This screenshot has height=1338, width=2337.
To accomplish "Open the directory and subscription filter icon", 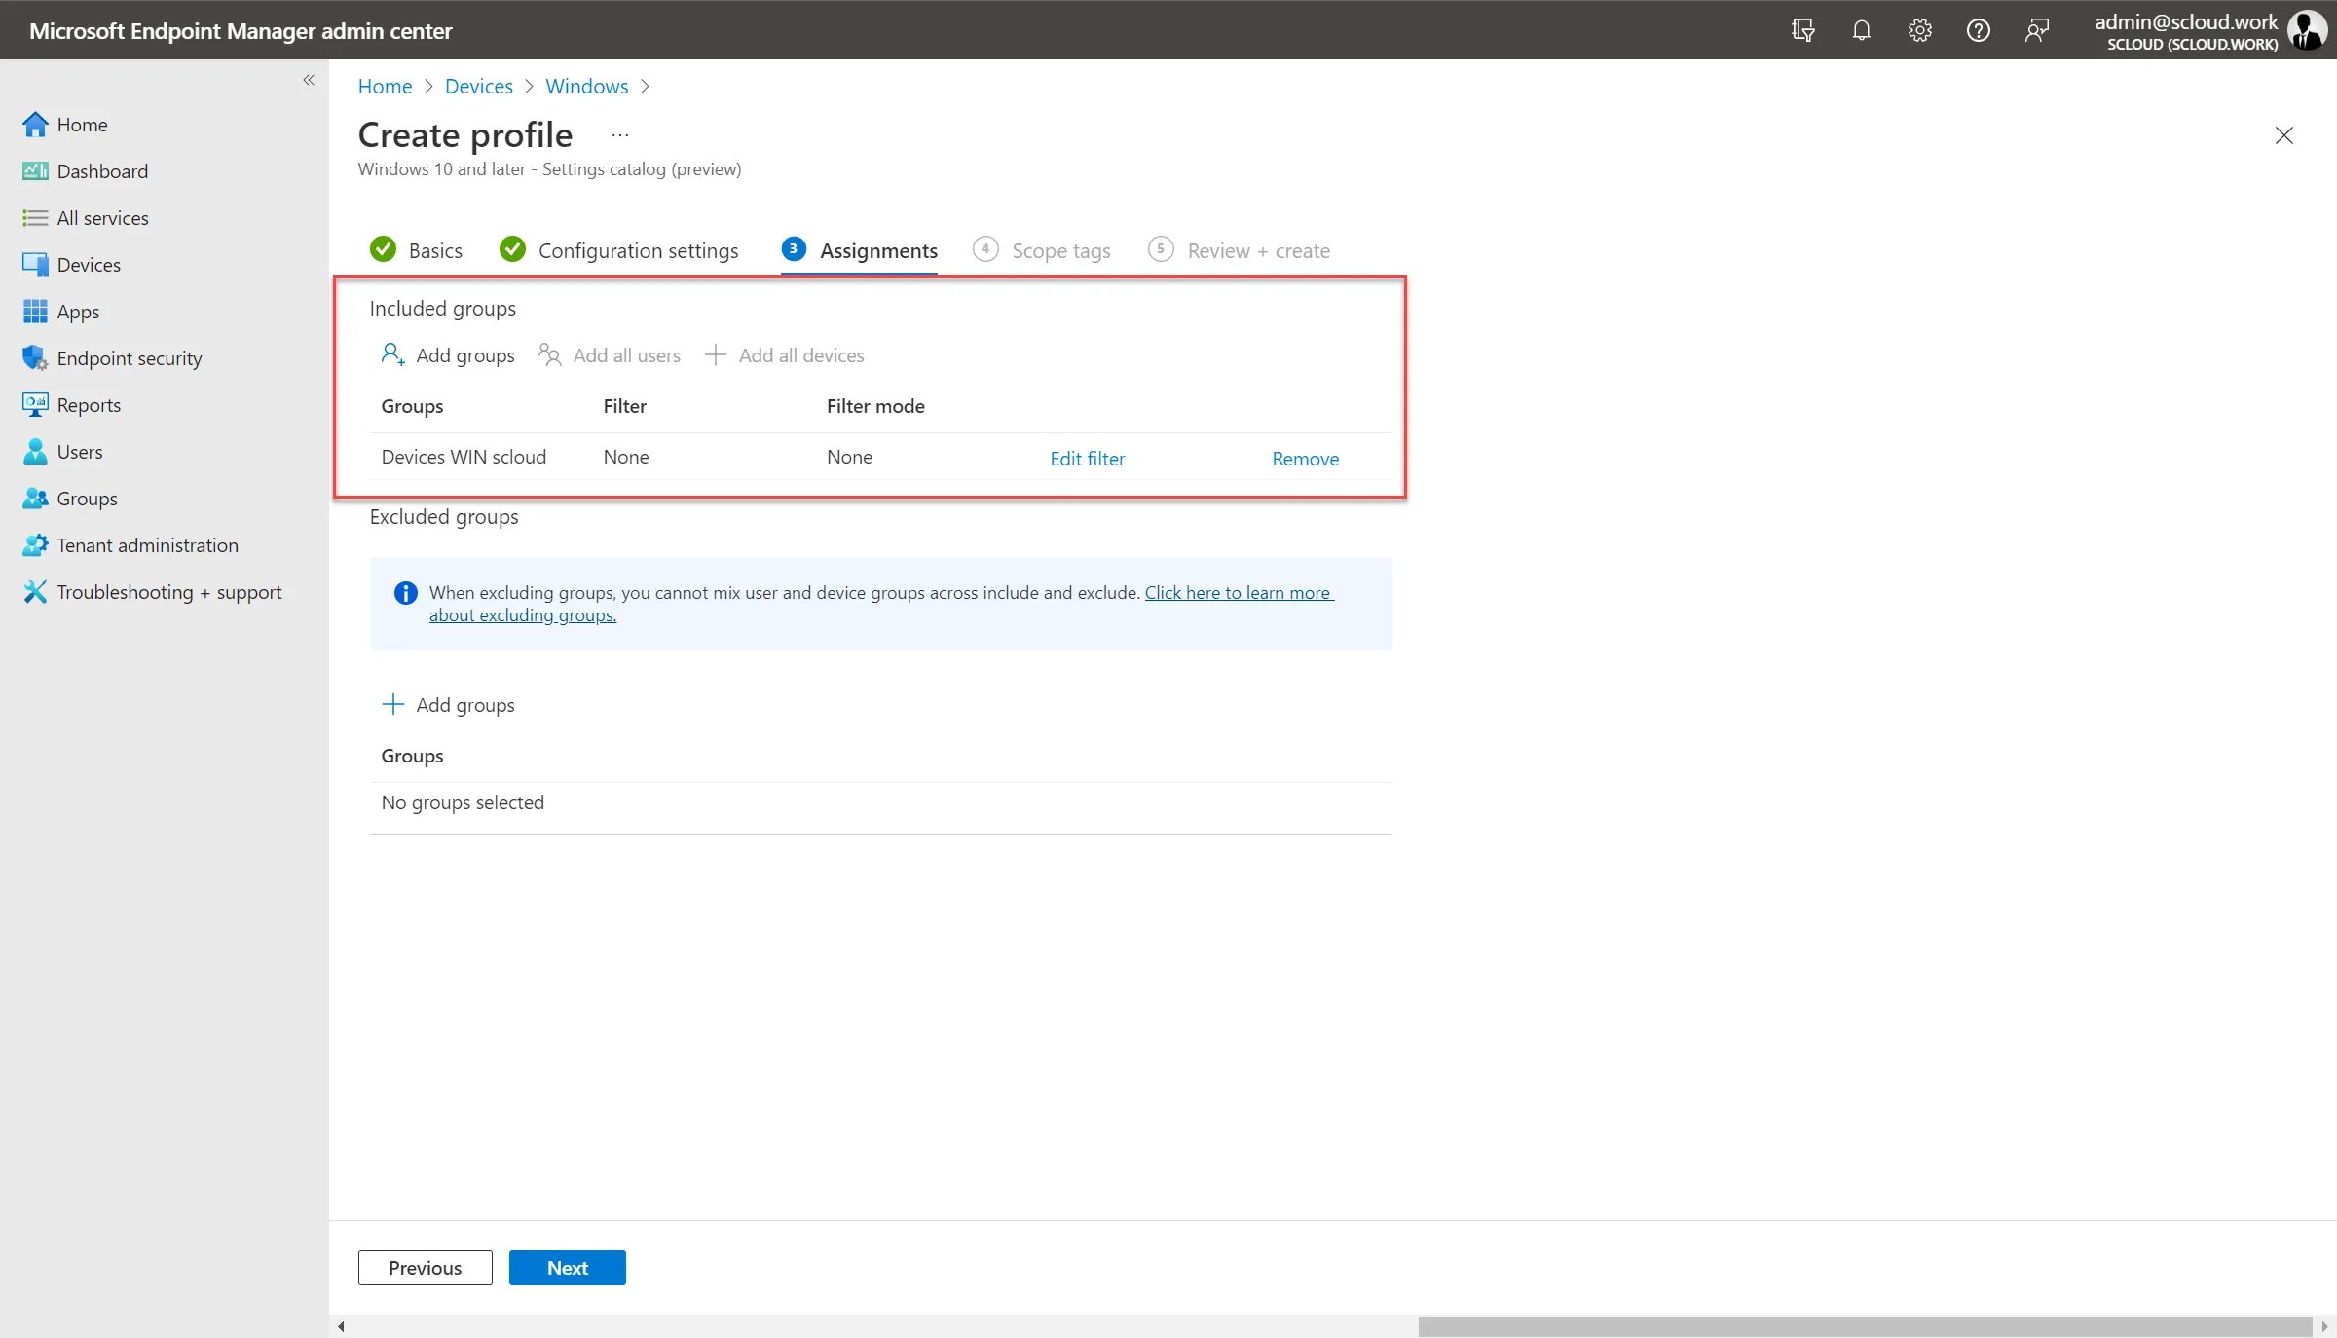I will pyautogui.click(x=1803, y=30).
